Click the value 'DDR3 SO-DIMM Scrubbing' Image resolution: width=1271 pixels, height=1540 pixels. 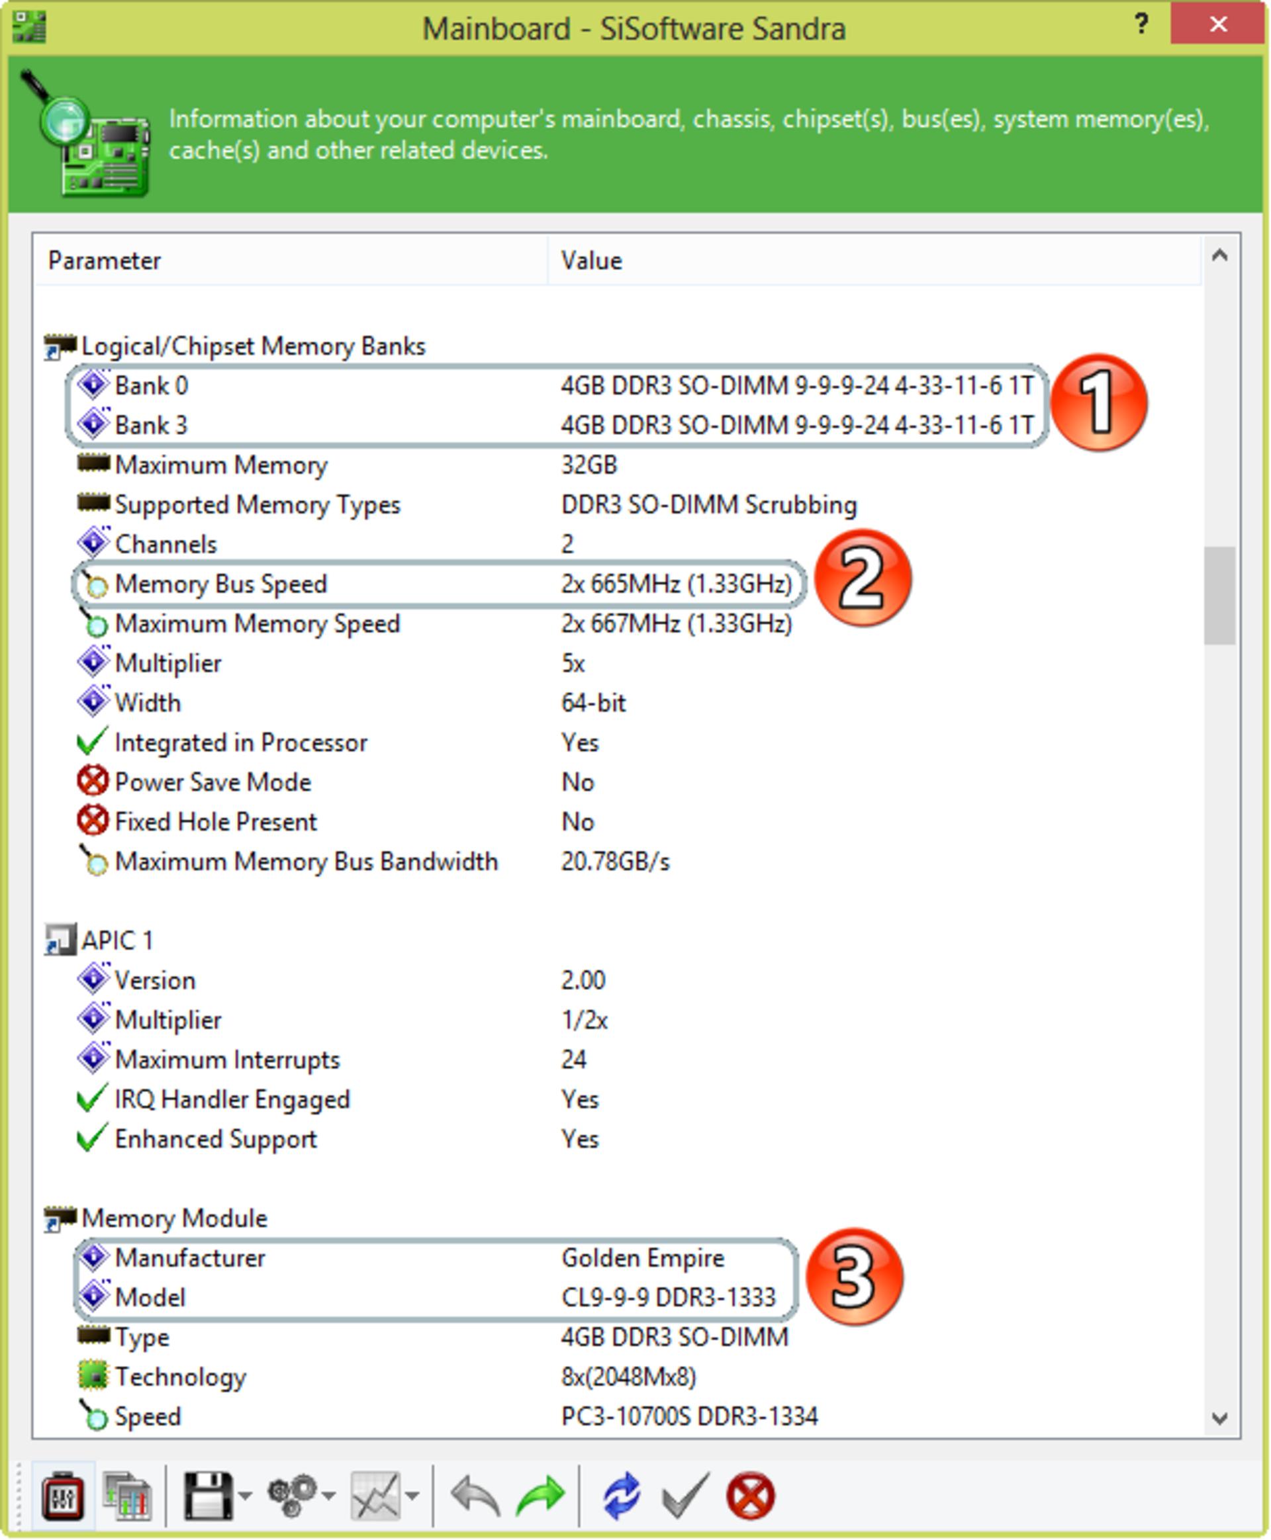[x=709, y=504]
